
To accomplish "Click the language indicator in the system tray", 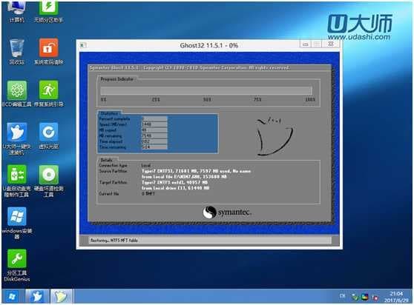I will [342, 296].
